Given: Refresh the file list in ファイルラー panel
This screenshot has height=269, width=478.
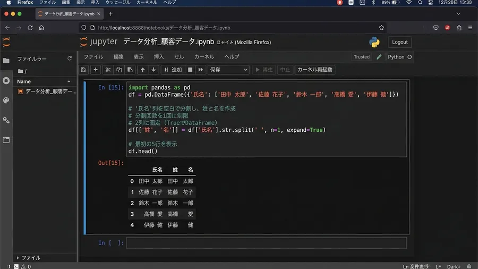Looking at the screenshot, I should point(70,58).
